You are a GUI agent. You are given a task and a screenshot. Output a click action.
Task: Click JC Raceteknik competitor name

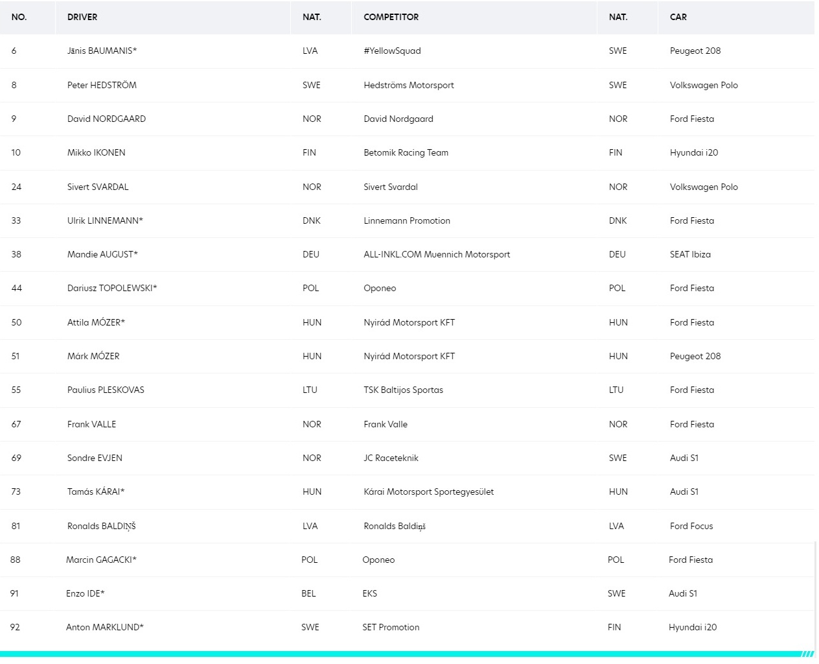pos(391,458)
